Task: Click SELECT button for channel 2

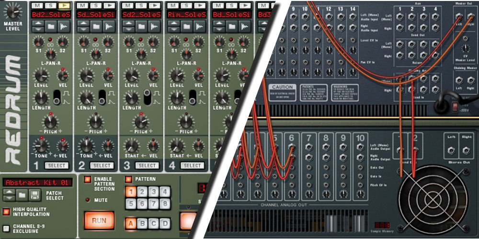Action: point(102,165)
